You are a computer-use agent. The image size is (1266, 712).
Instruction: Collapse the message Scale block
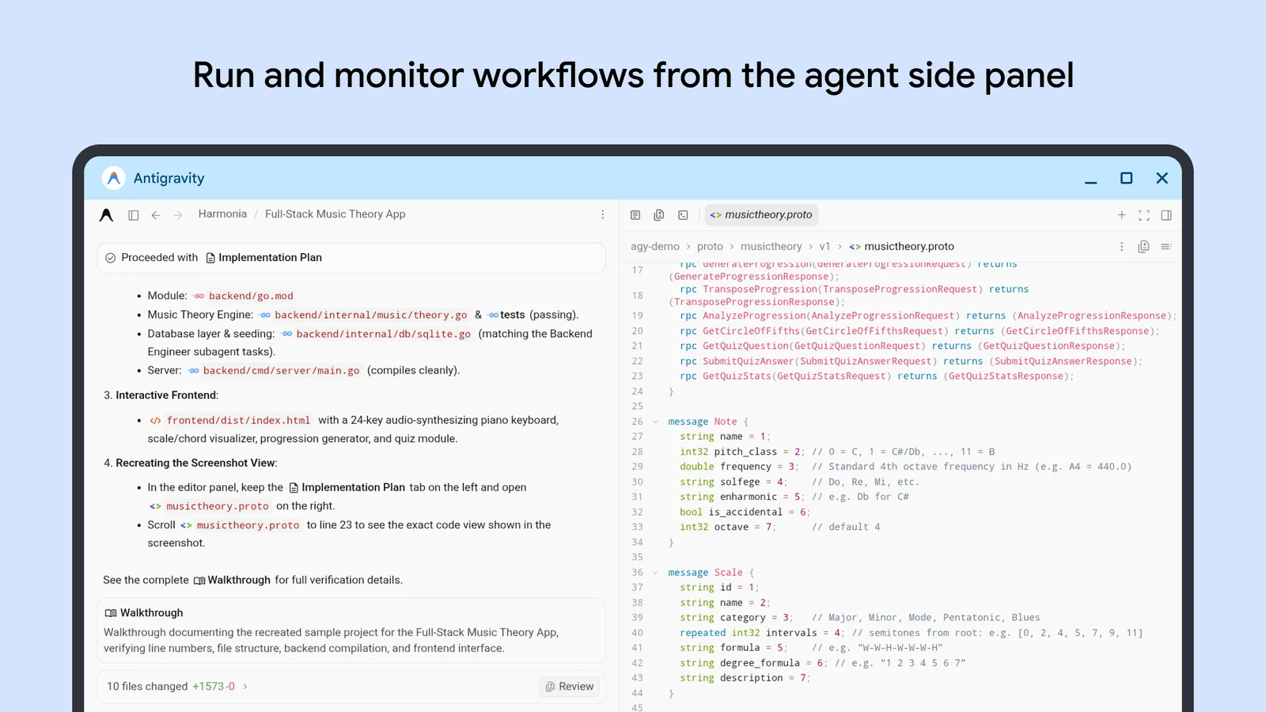coord(655,573)
